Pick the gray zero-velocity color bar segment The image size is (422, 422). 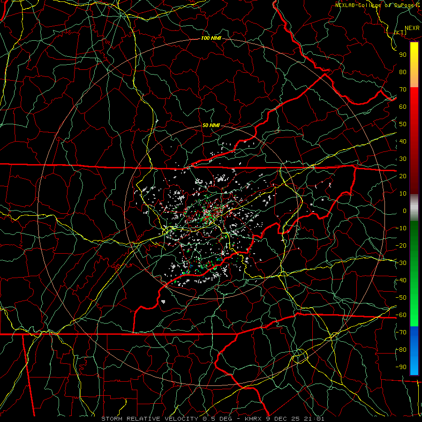414,207
